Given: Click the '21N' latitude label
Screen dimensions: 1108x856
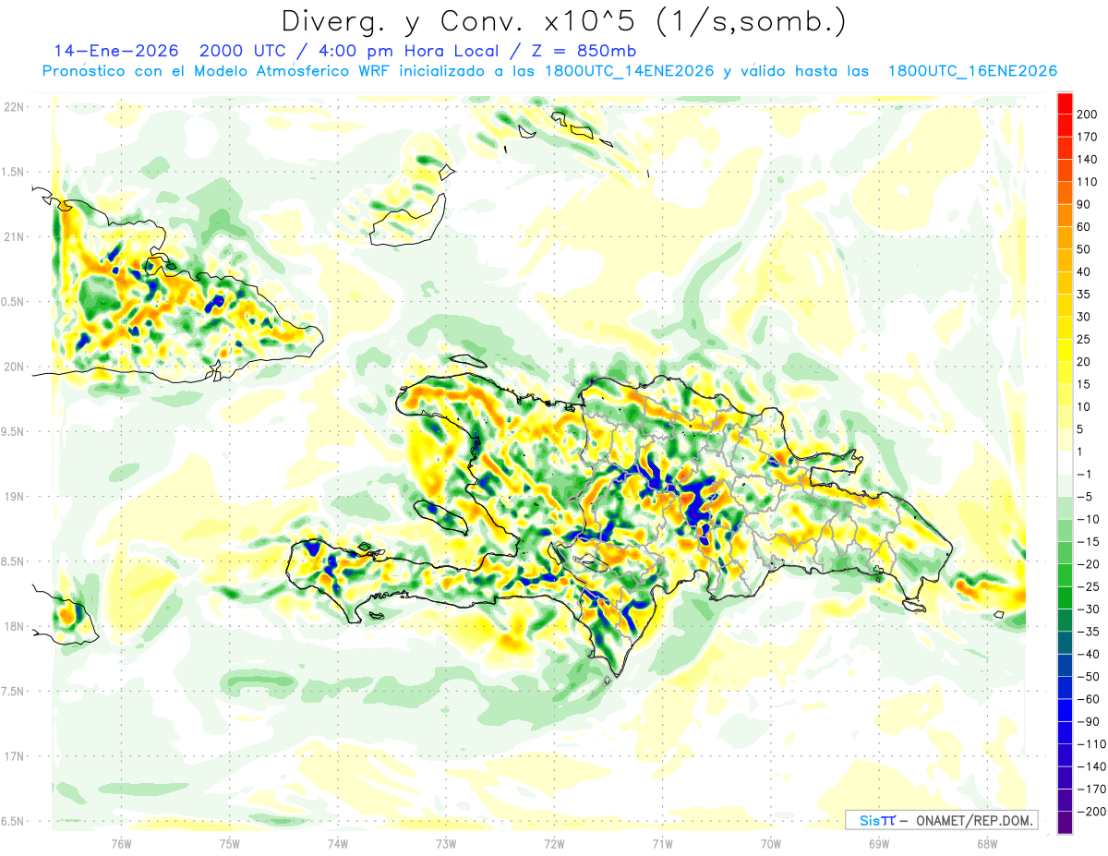Looking at the screenshot, I should coord(14,236).
